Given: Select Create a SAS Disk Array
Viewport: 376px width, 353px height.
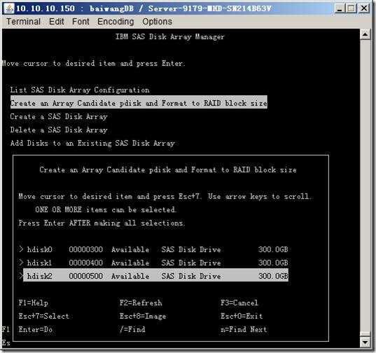Looking at the screenshot, I should tap(59, 116).
